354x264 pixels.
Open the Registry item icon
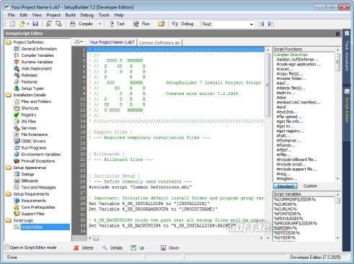click(17, 115)
